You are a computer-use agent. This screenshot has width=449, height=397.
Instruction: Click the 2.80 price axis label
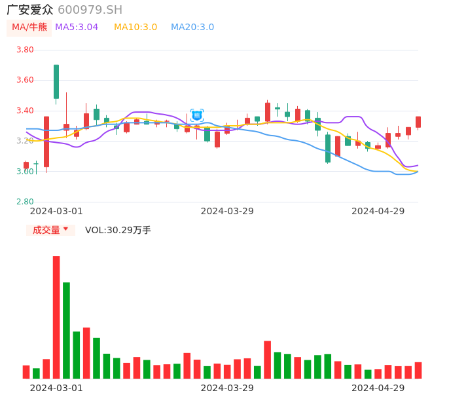tap(25, 202)
